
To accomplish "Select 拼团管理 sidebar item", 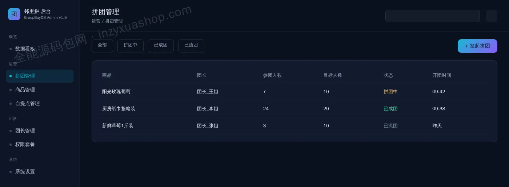I will coord(40,76).
